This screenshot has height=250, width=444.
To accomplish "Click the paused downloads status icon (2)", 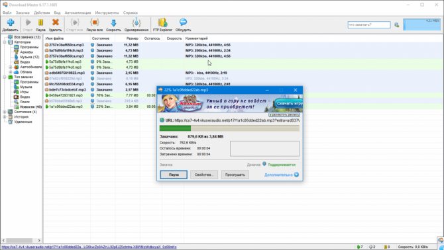I will tap(370, 247).
